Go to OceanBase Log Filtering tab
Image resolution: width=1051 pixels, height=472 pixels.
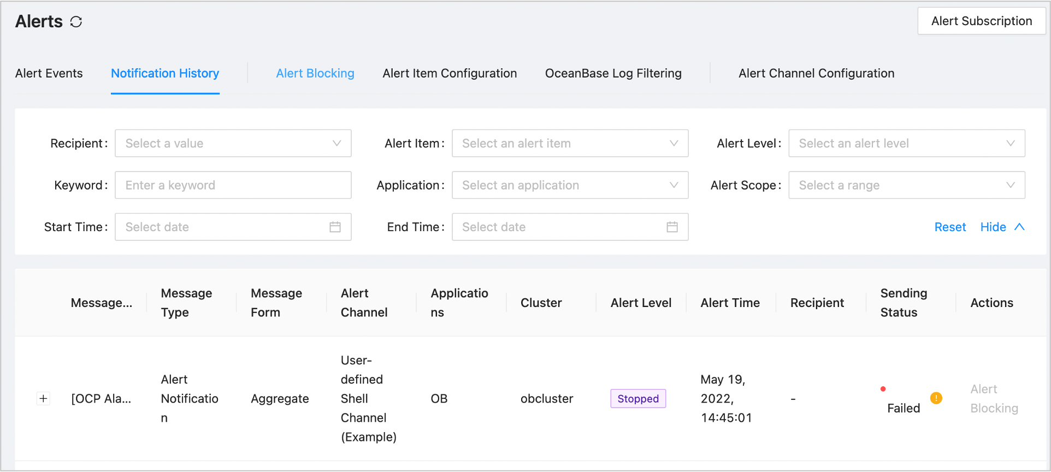(613, 74)
